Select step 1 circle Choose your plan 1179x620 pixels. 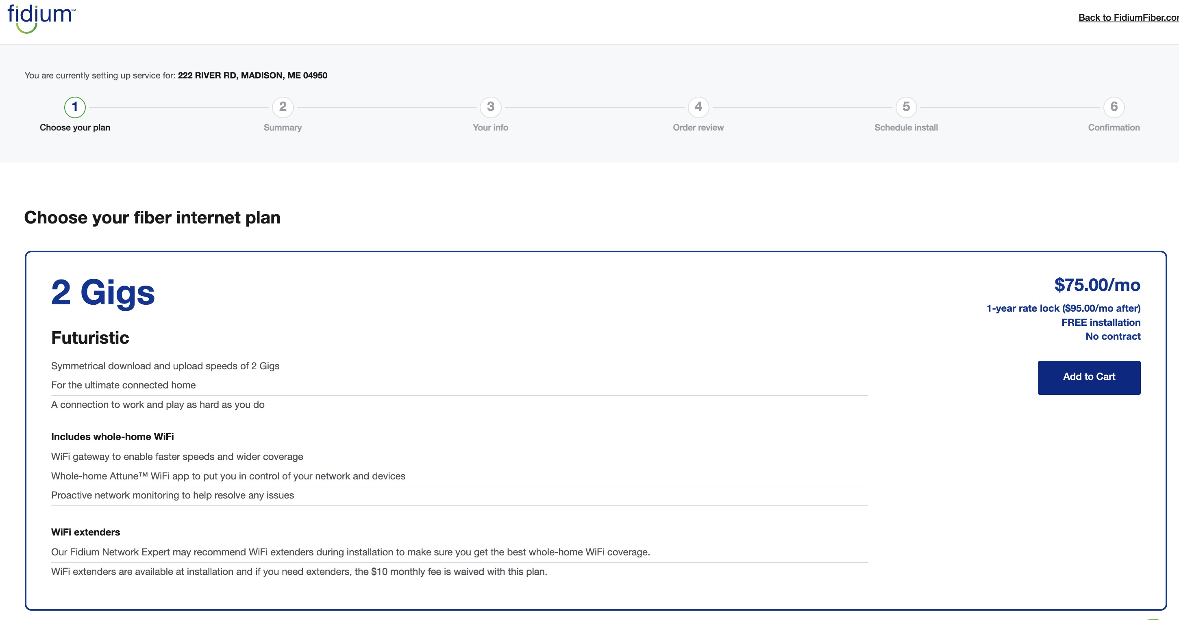(x=75, y=107)
